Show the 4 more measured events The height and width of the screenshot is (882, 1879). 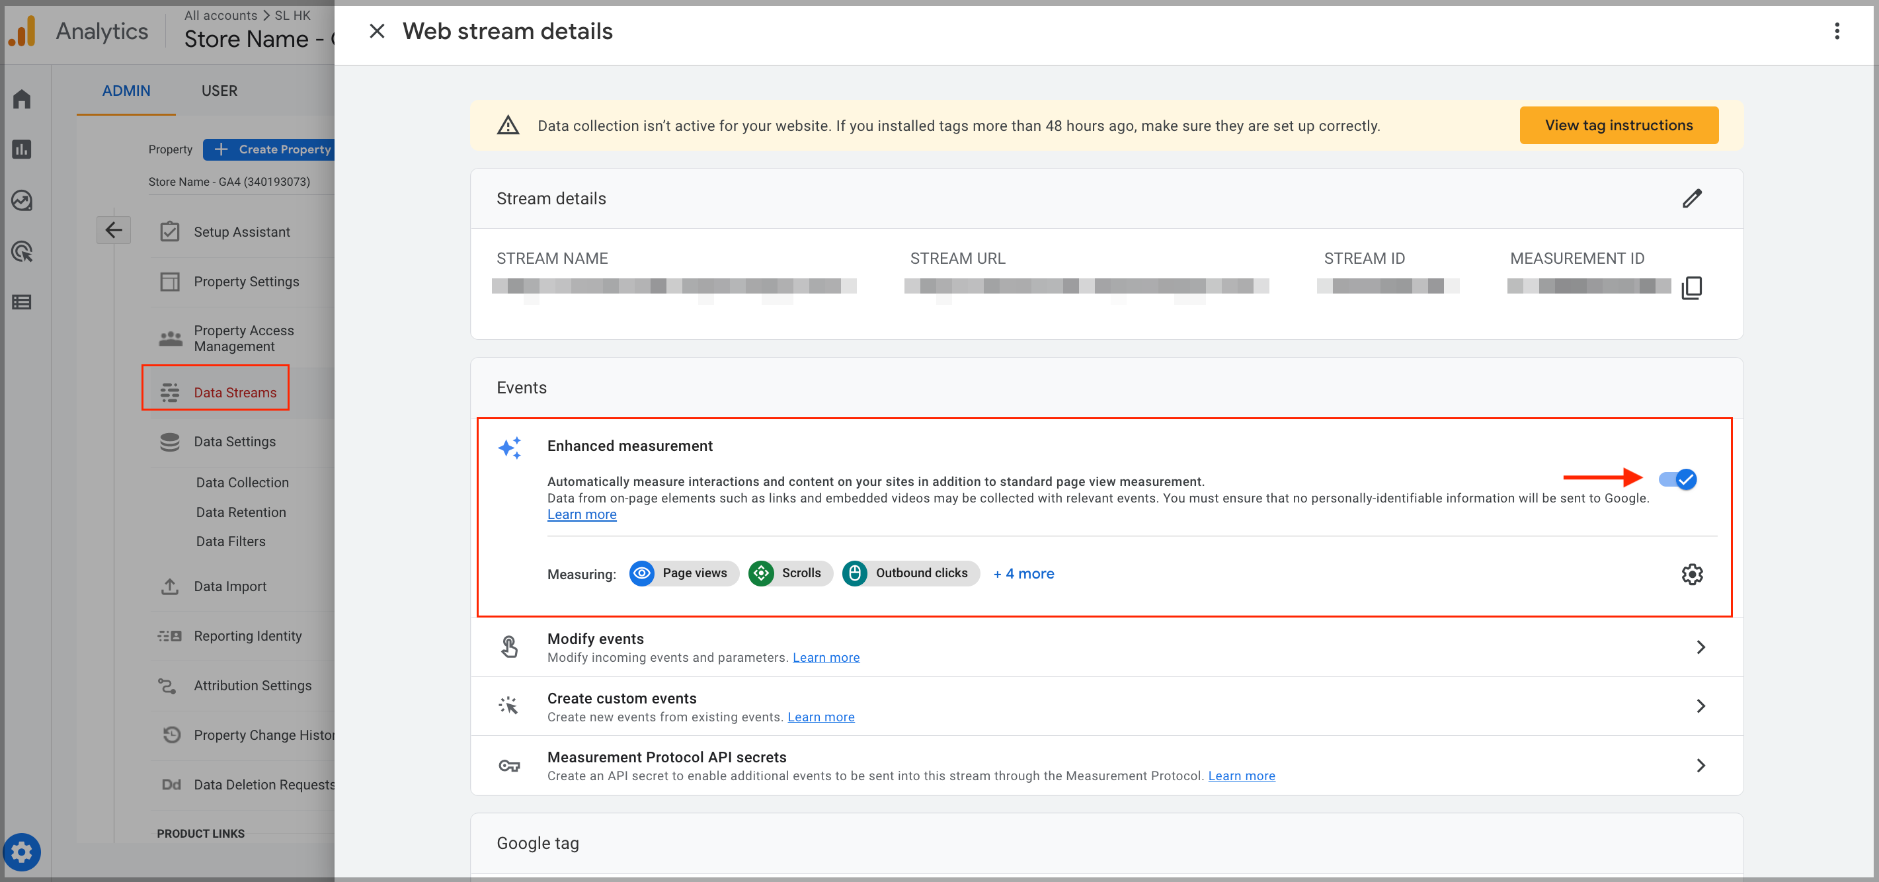tap(1023, 573)
